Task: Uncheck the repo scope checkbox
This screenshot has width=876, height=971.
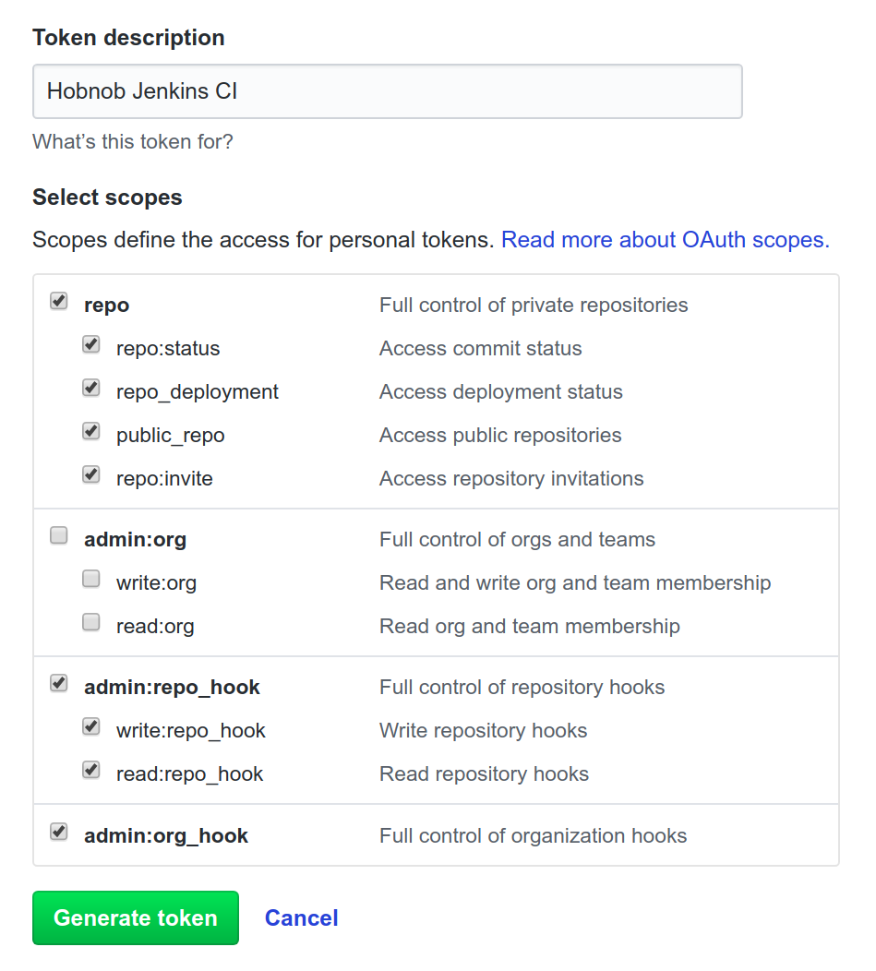Action: pos(59,302)
